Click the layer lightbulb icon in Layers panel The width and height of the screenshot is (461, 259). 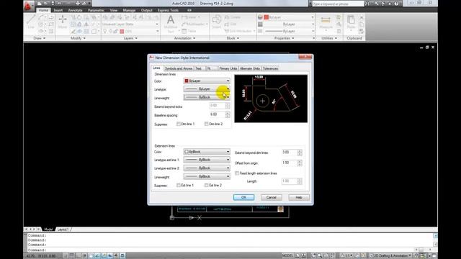[104, 31]
